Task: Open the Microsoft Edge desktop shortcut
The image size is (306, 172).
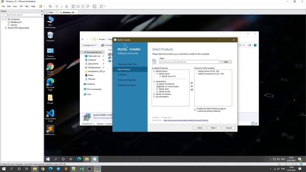Action: pyautogui.click(x=50, y=84)
